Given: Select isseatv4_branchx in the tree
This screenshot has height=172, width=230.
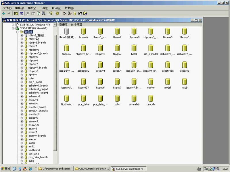Looking at the screenshot, I should (x=38, y=111).
